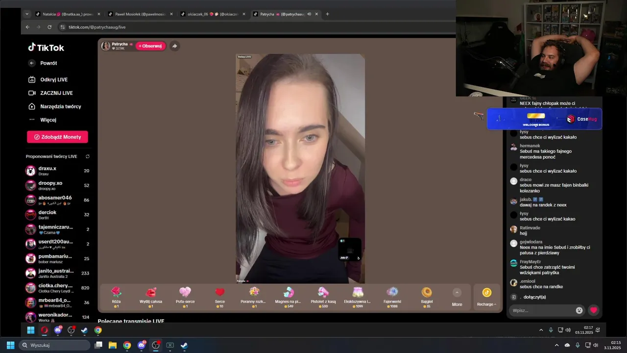
Task: Close the olciaczek_06 tab
Action: [x=244, y=14]
